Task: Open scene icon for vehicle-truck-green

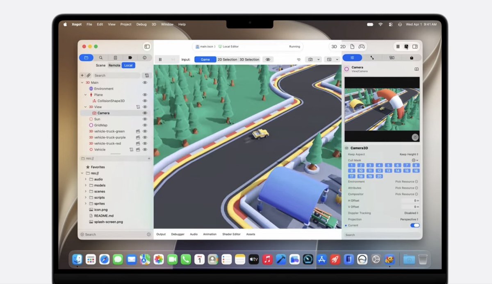Action: (138, 131)
